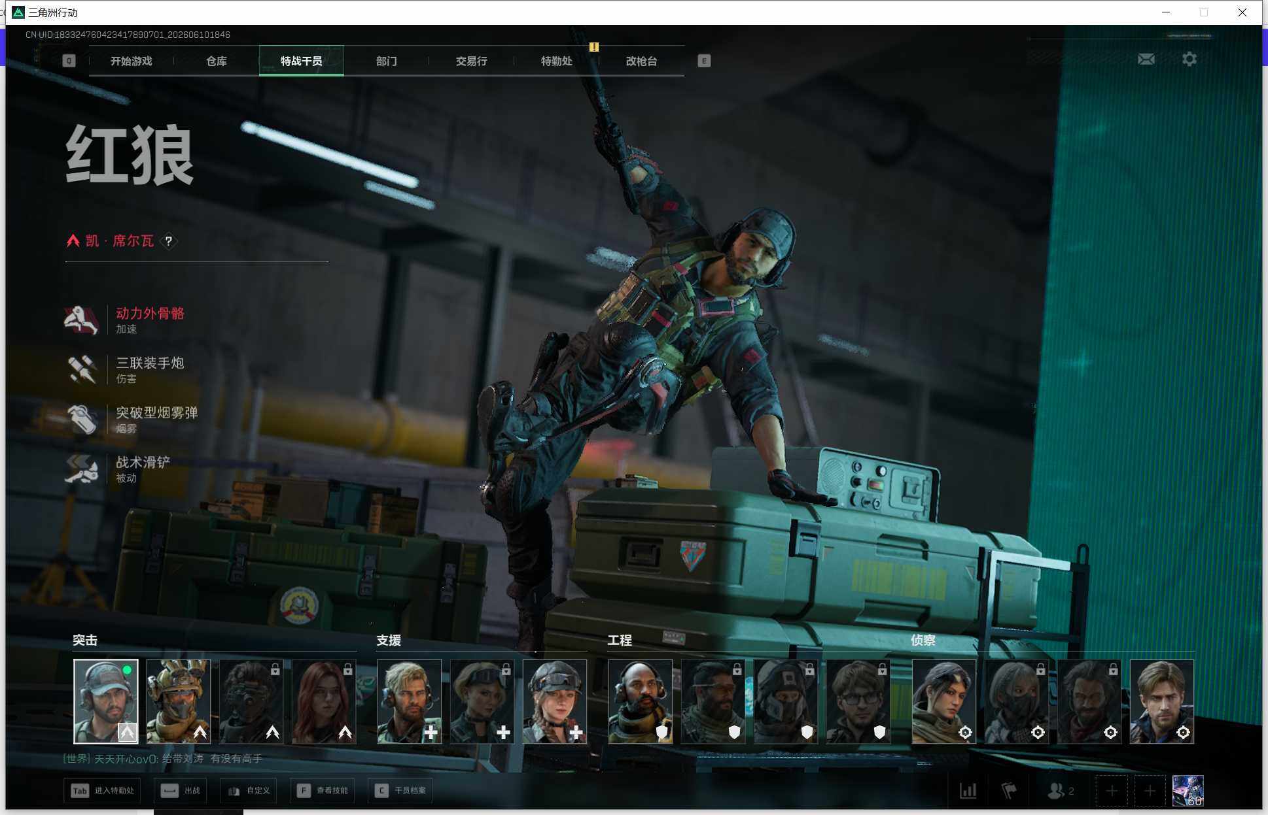Open the friends icon showing 2
The width and height of the screenshot is (1268, 815).
coord(1061,791)
